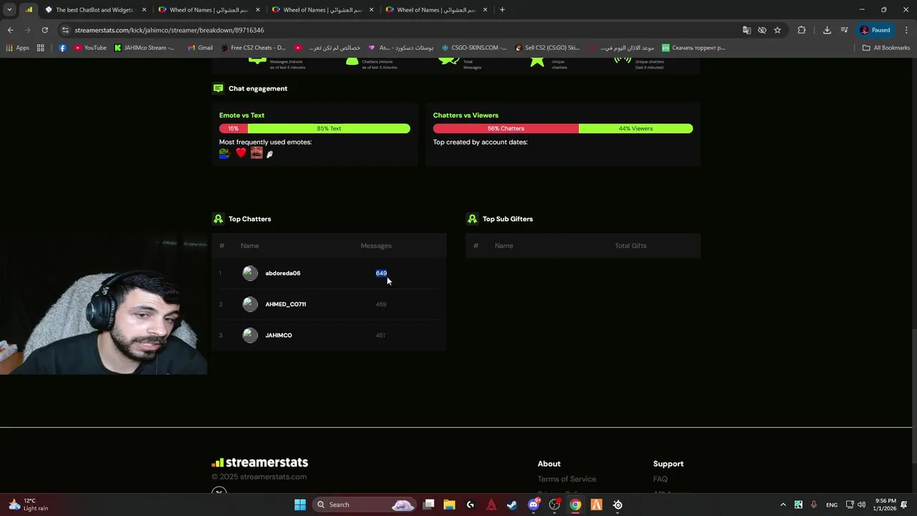The height and width of the screenshot is (516, 917).
Task: Switch to the first Wheel of Names tab
Action: (208, 10)
